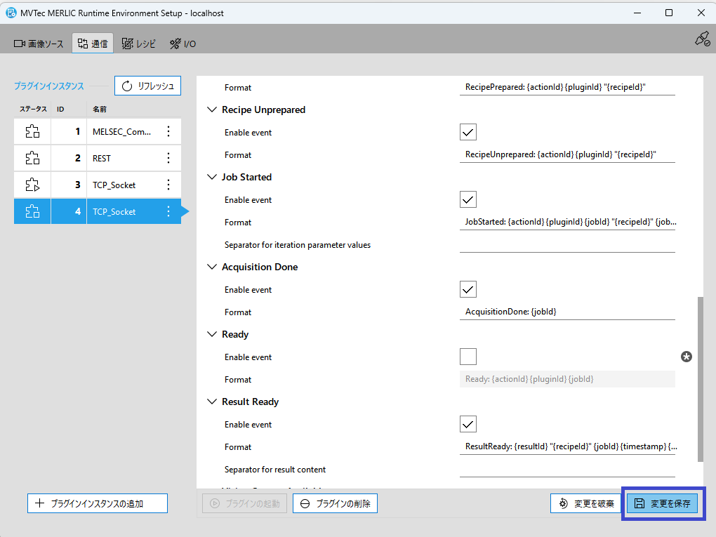Viewport: 716px width, 537px height.
Task: Select the 通信 tab
Action: 93,44
